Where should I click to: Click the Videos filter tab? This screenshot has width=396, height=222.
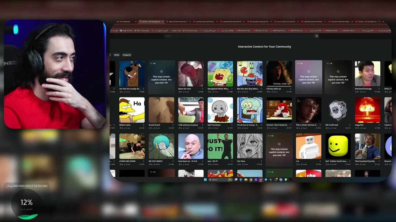[x=117, y=55]
